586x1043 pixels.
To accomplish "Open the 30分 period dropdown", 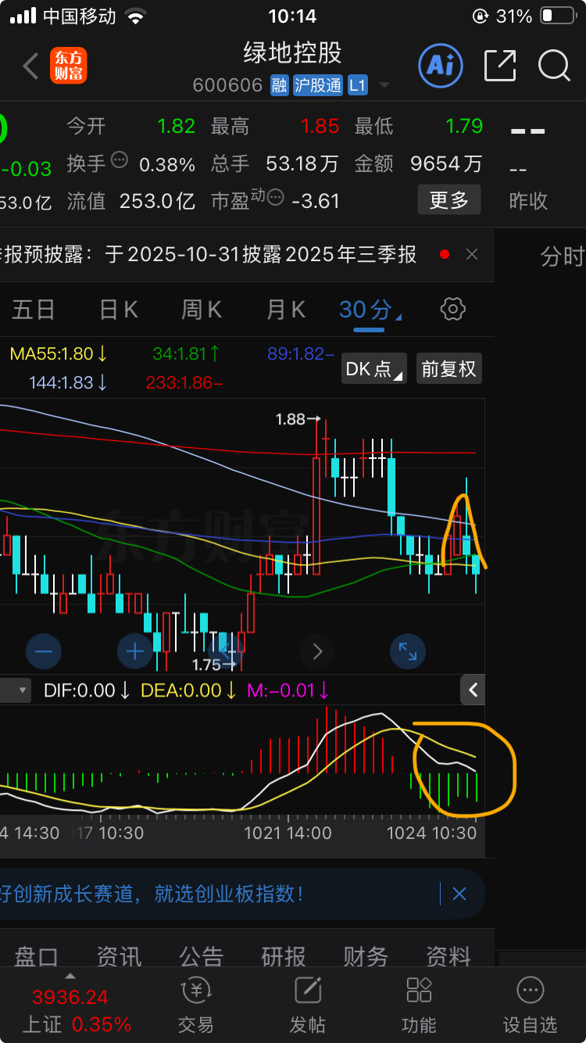I will click(370, 310).
